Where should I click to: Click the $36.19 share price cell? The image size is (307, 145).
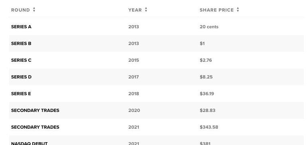[207, 94]
